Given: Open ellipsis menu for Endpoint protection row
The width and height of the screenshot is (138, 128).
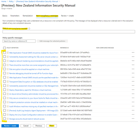Looking at the screenshot, I should [133, 102].
